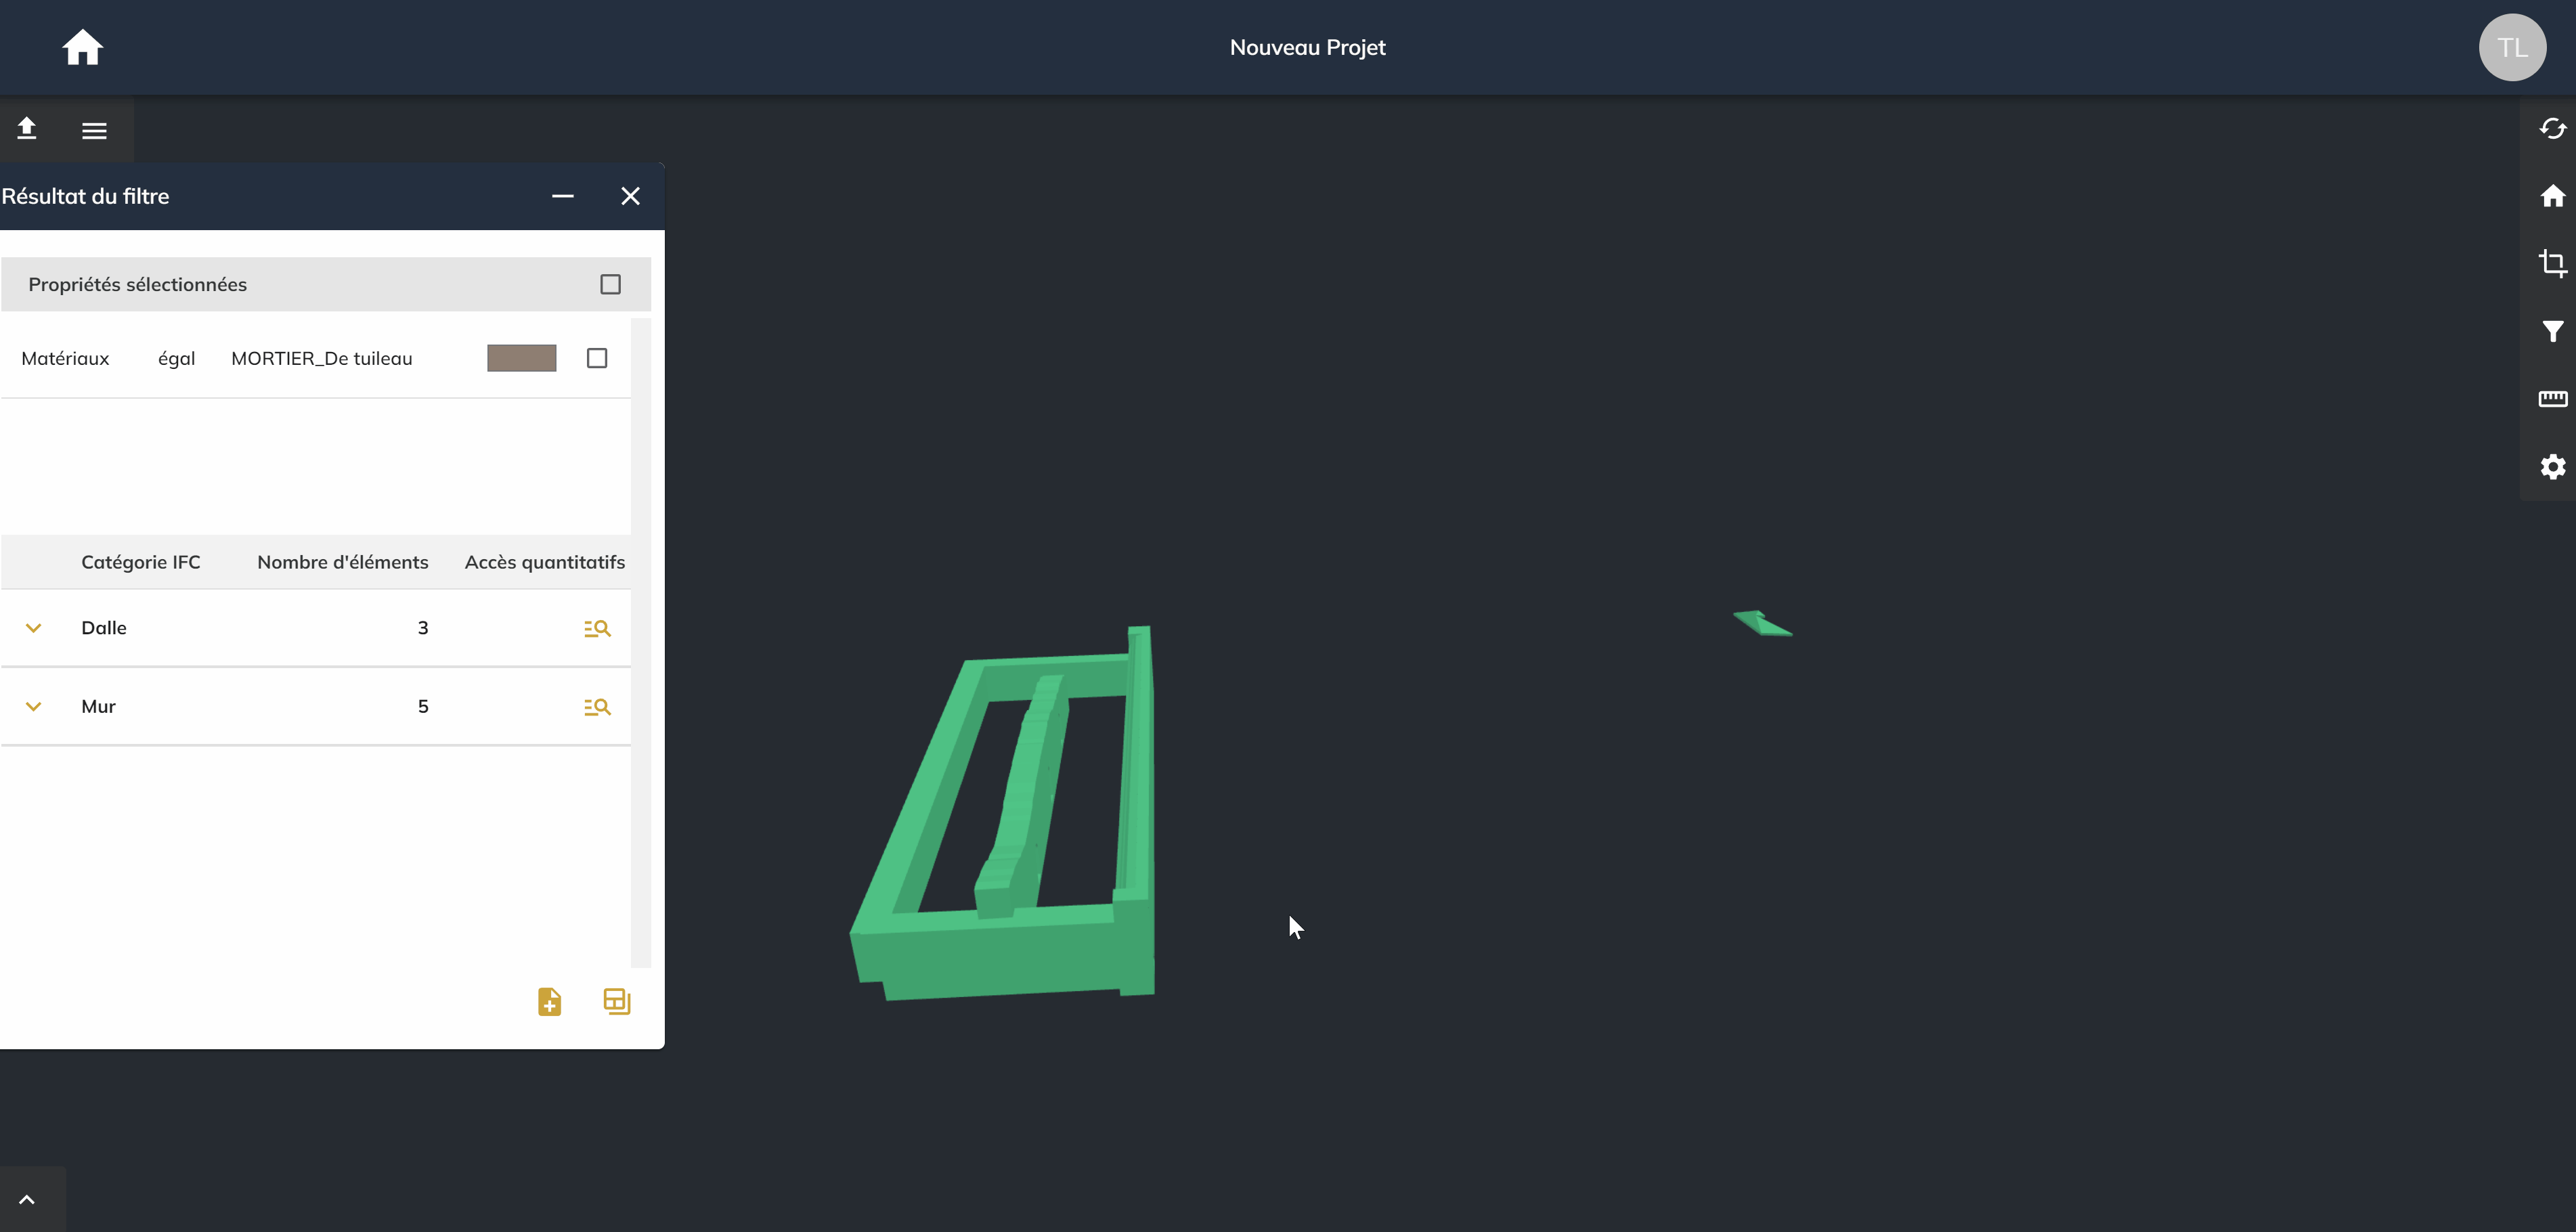The height and width of the screenshot is (1232, 2576).
Task: Select the Dalle label
Action: point(104,628)
